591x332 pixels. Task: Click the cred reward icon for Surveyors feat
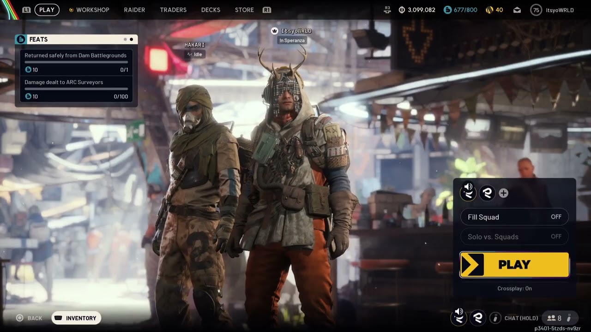click(28, 96)
